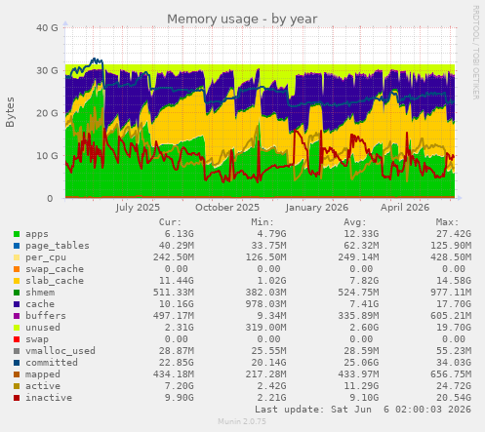Click the 'shmem' legend label
The image size is (485, 432).
(40, 293)
